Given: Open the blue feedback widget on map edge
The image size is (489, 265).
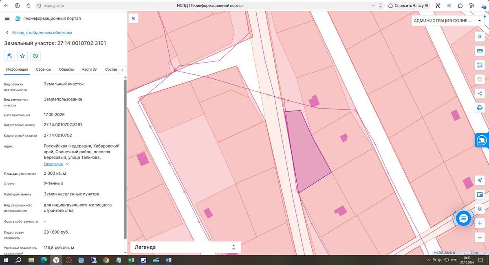Looking at the screenshot, I should tap(482, 140).
